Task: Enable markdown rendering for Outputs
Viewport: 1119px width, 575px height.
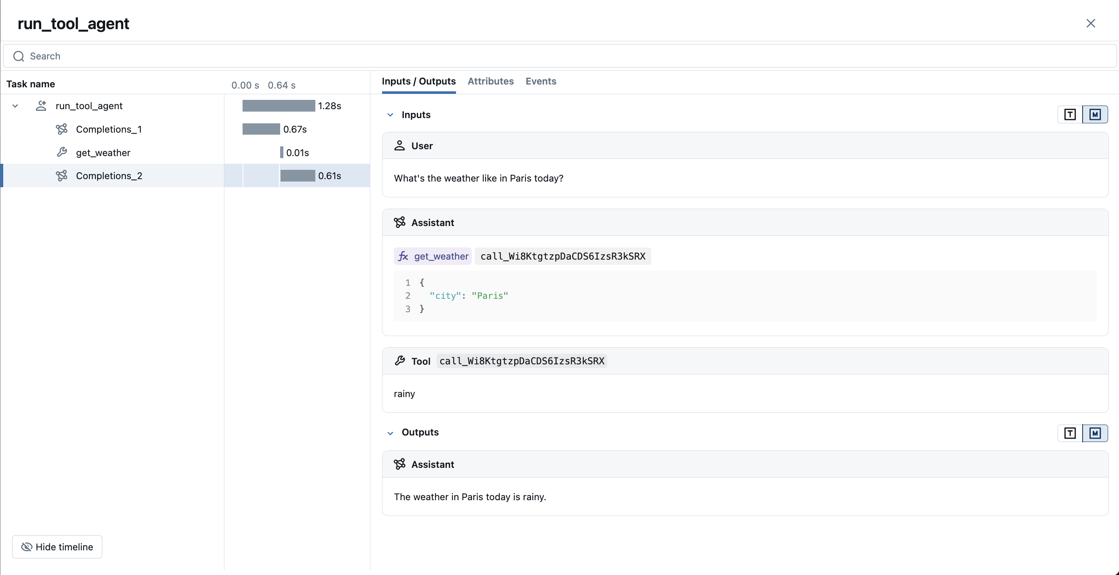Action: coord(1096,433)
